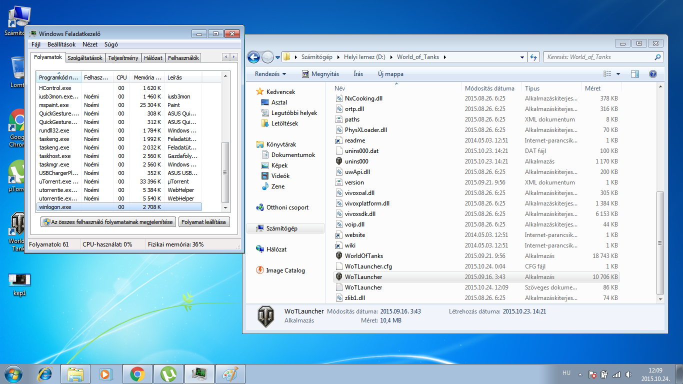
Task: Show processes from all users button
Action: pos(108,222)
